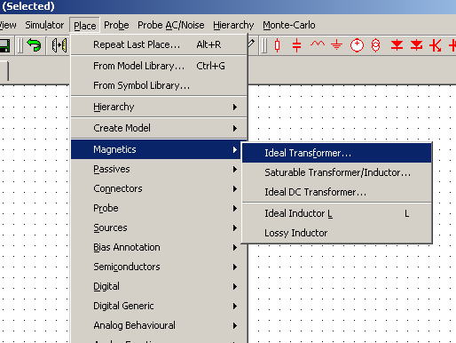Place a diode using the first diode icon
456x343 pixels.
[397, 45]
